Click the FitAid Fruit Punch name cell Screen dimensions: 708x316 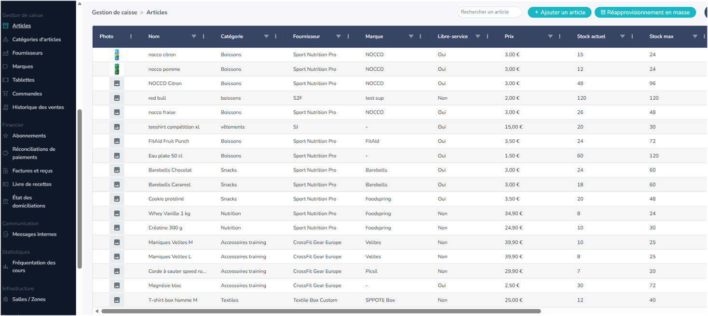[169, 141]
